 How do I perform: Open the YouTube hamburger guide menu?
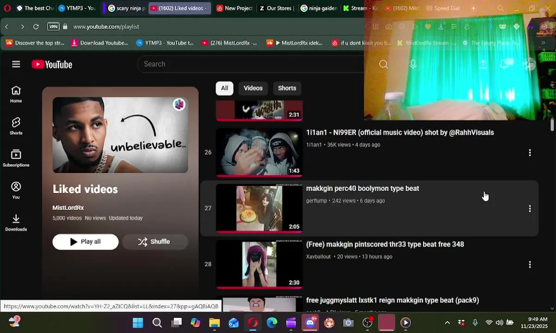point(16,64)
